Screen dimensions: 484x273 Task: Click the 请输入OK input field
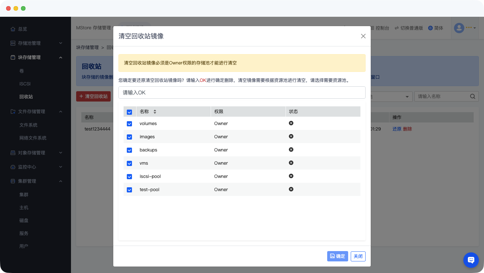tap(242, 93)
